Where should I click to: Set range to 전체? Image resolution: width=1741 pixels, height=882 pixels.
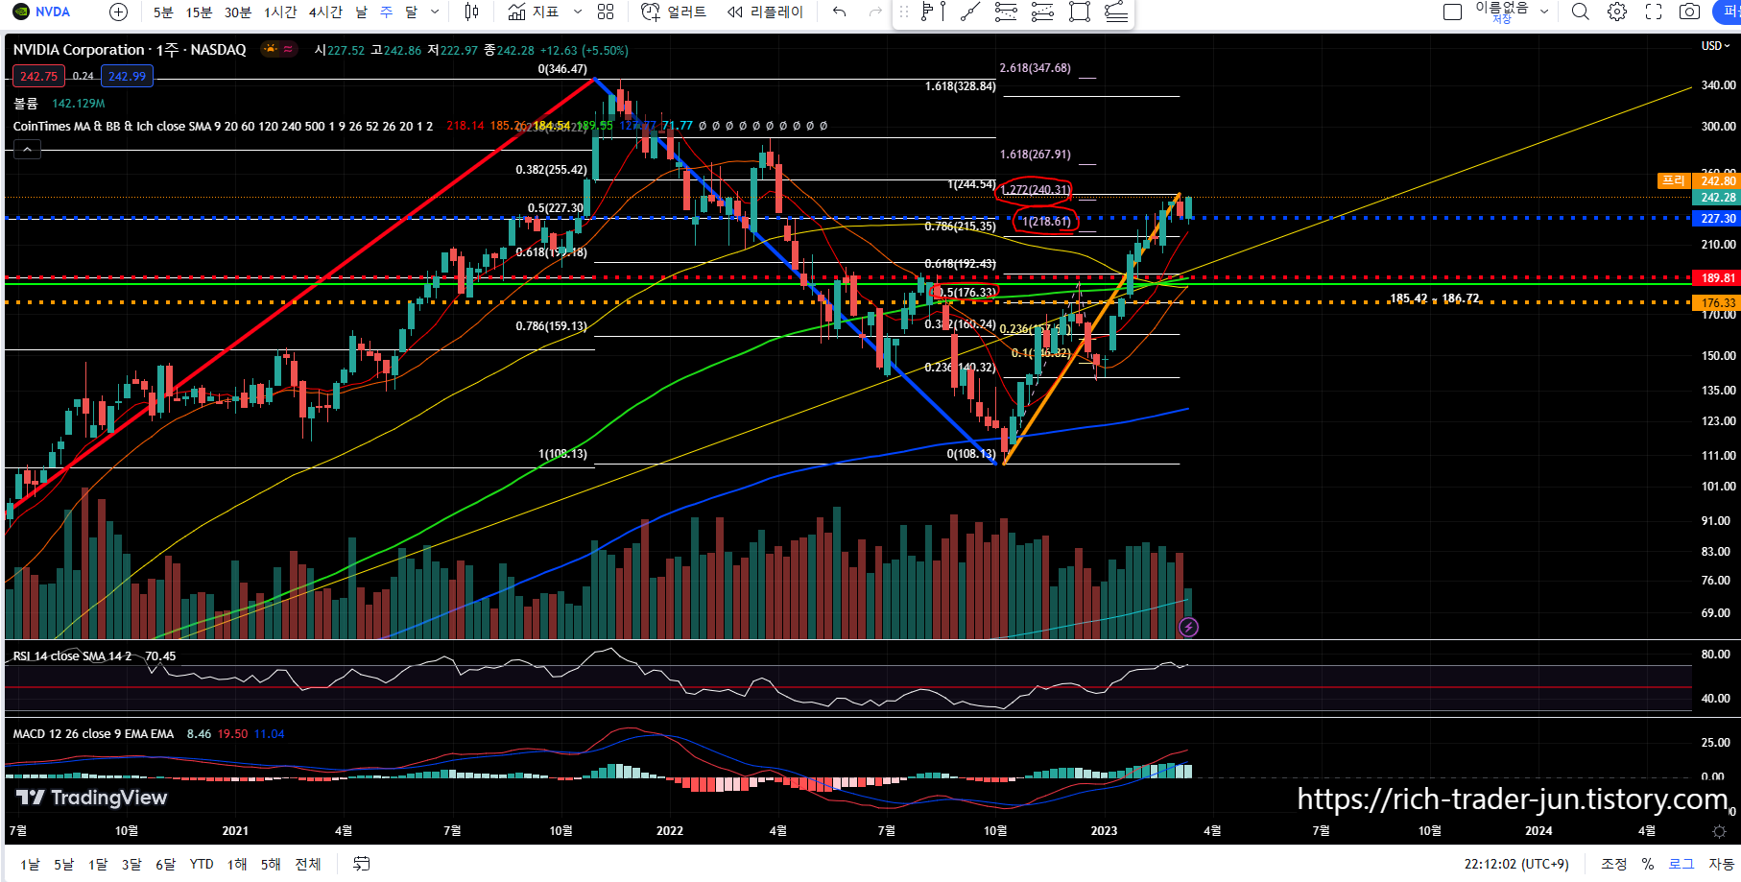[x=308, y=864]
